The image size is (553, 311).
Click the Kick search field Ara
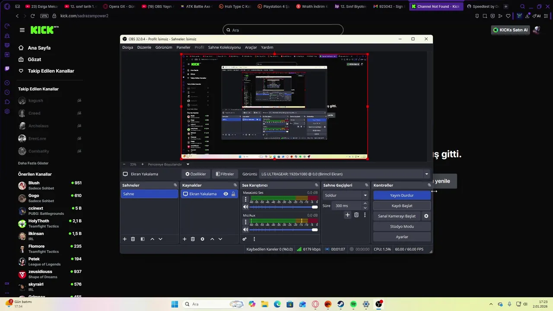click(283, 30)
